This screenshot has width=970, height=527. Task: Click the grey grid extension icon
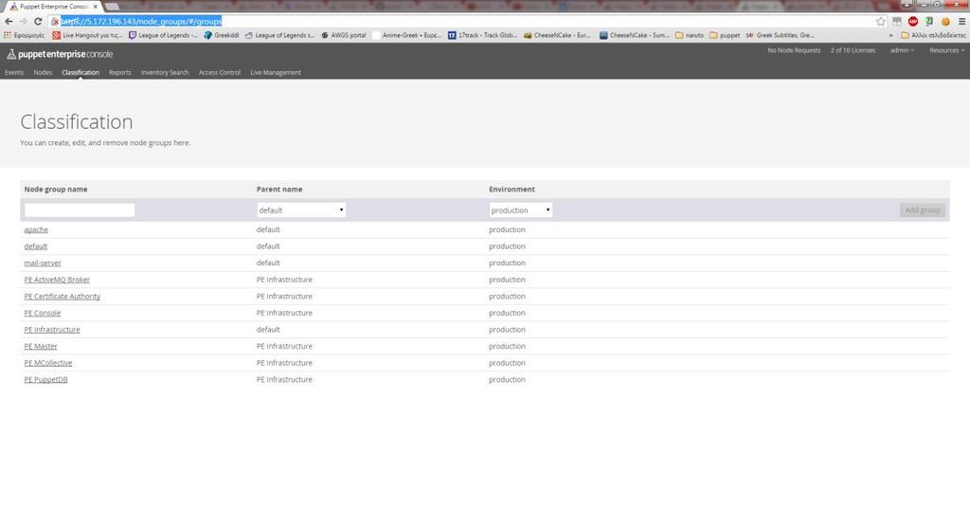(x=897, y=21)
